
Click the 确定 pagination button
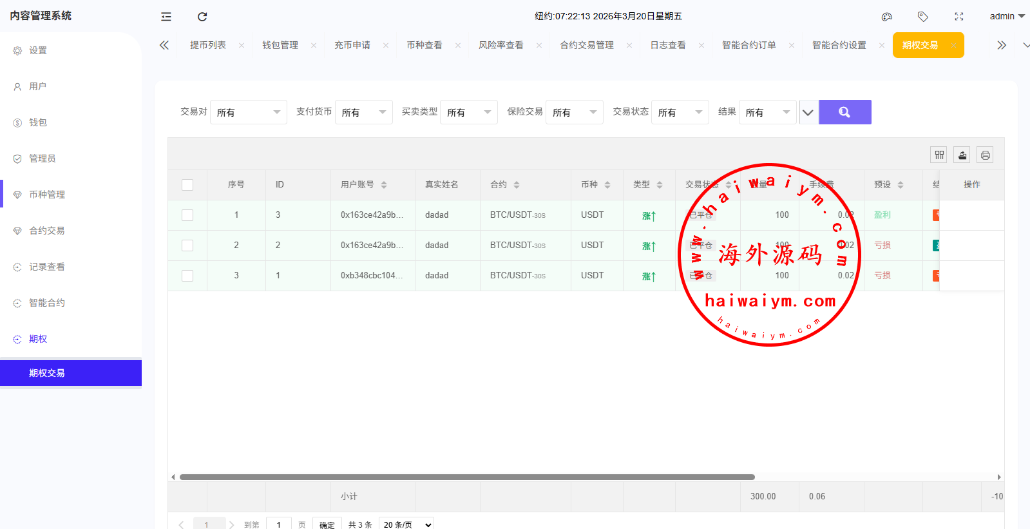[x=327, y=524]
